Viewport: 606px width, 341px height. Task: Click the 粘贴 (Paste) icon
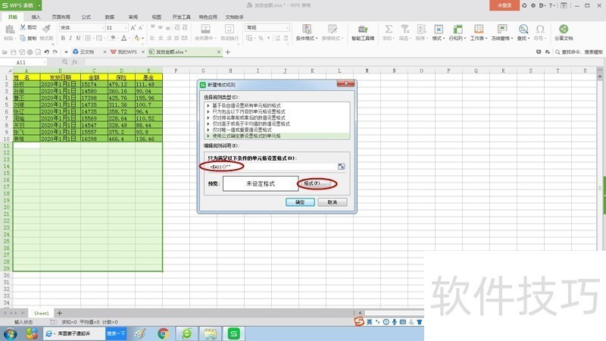click(9, 29)
